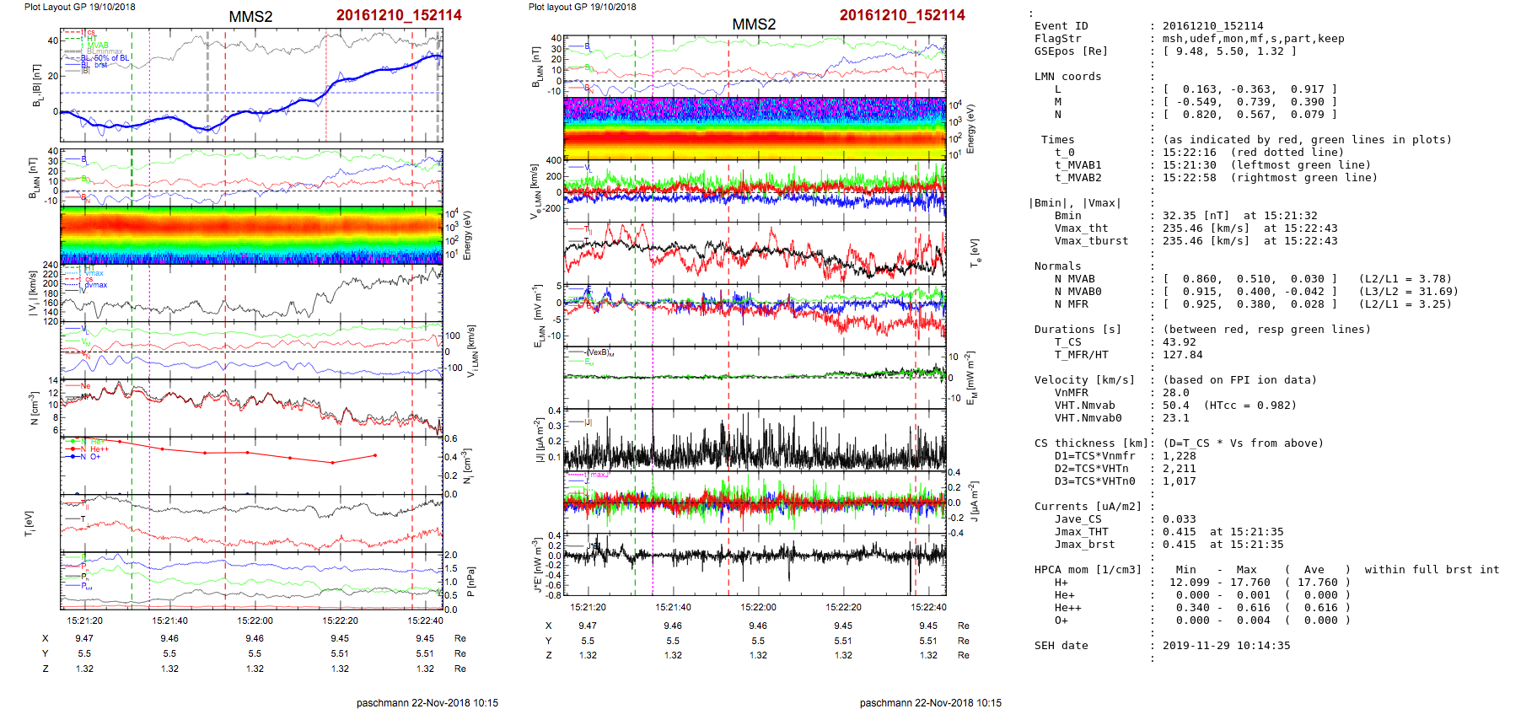
Task: Select the N [cm⁻³] density panel
Action: coord(251,408)
